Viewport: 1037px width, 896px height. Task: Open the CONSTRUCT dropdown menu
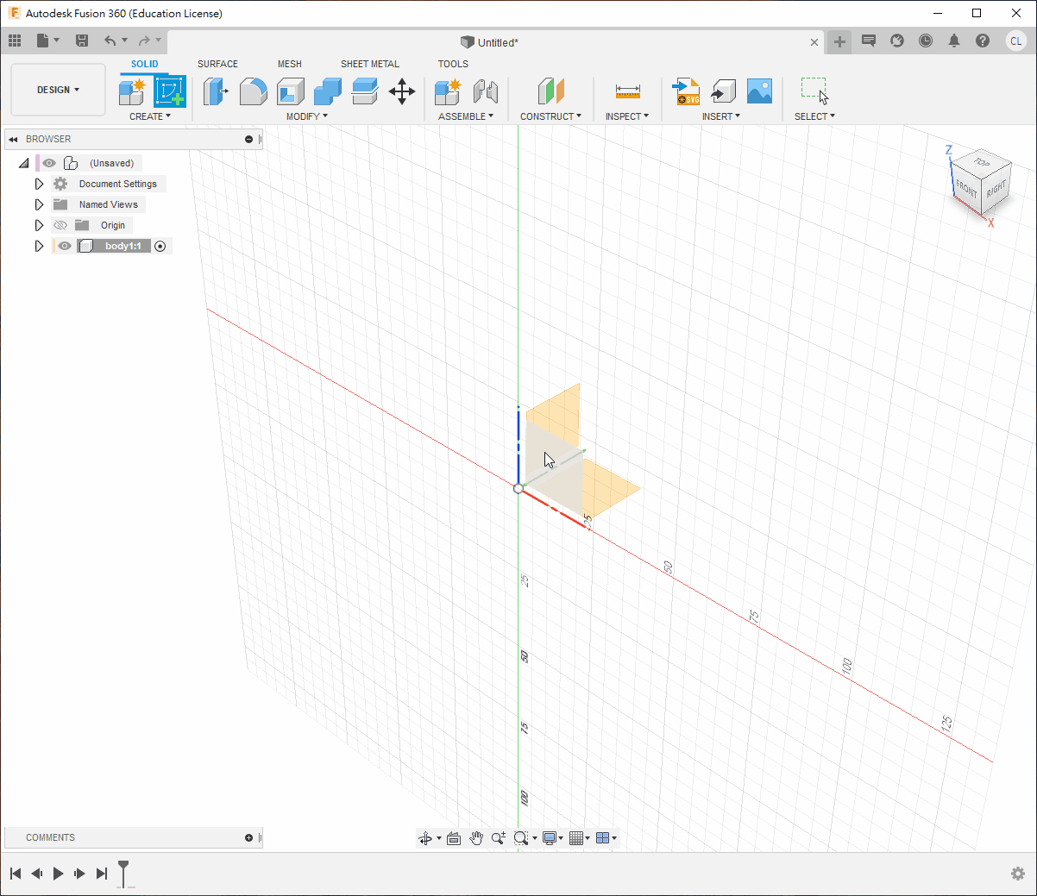pyautogui.click(x=550, y=116)
